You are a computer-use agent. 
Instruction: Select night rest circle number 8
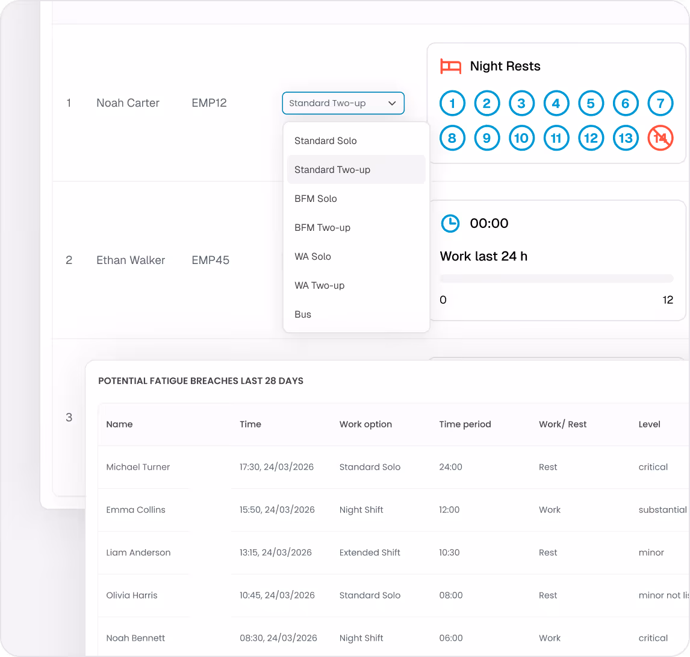click(452, 138)
